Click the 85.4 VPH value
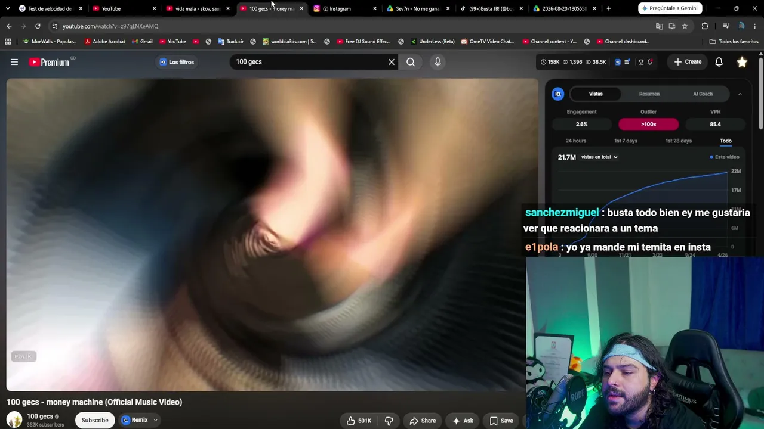The height and width of the screenshot is (429, 764). click(x=715, y=124)
